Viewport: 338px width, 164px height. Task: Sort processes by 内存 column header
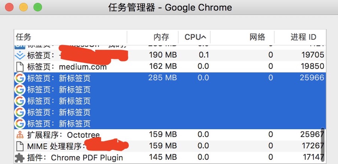click(161, 37)
